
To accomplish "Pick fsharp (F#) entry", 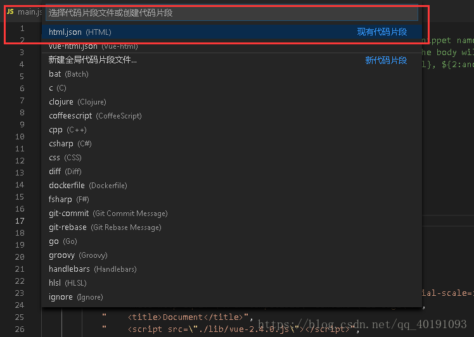I will 231,199.
